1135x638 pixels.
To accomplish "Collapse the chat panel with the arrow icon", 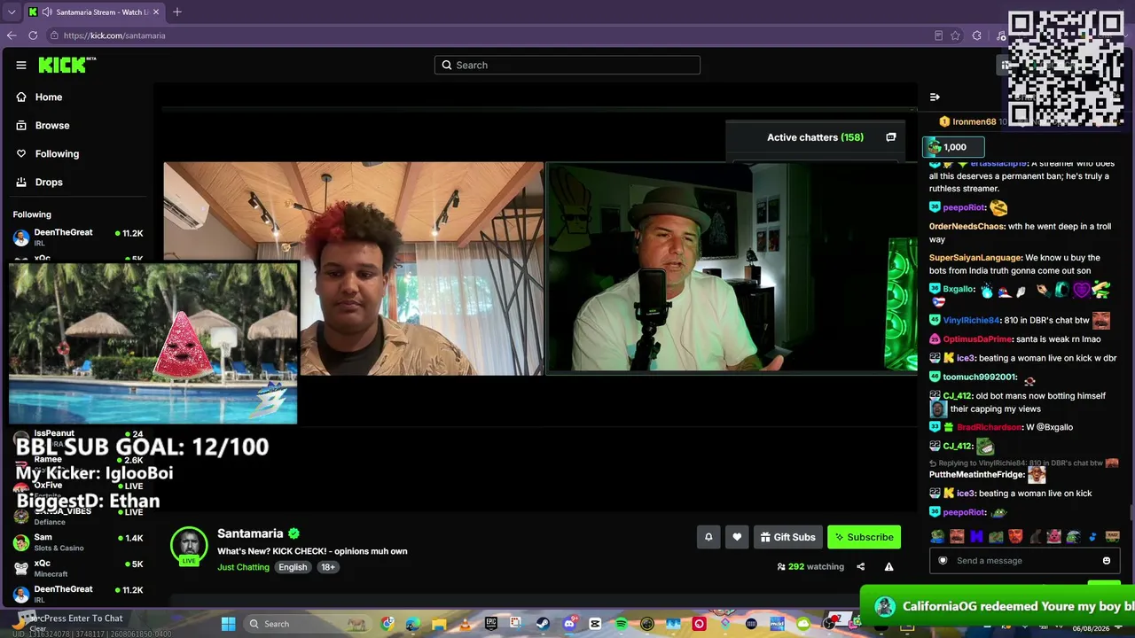I will click(935, 97).
